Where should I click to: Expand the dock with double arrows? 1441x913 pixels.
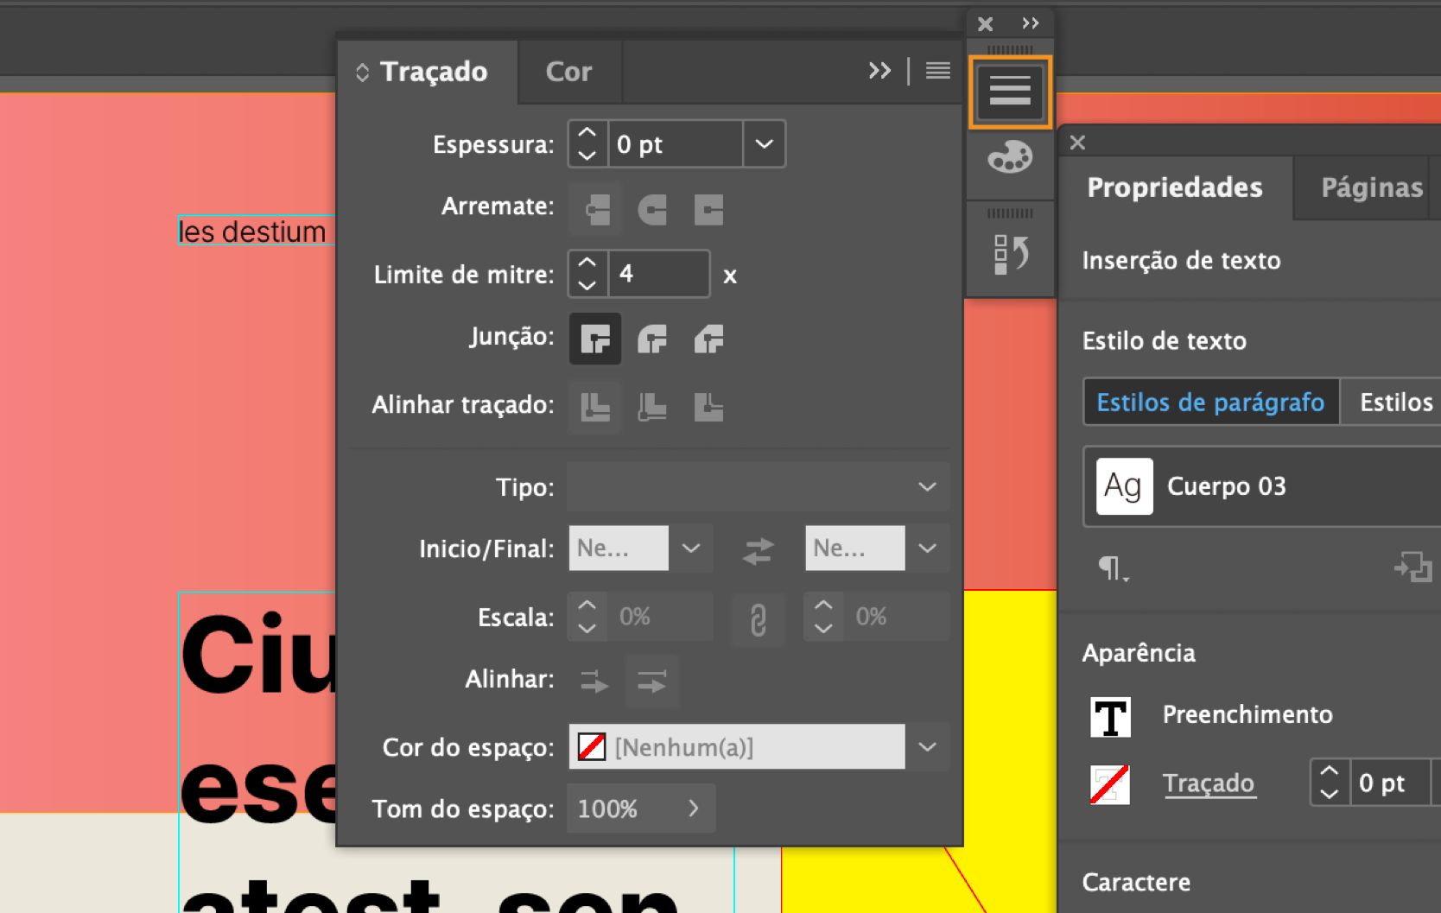pos(1031,23)
